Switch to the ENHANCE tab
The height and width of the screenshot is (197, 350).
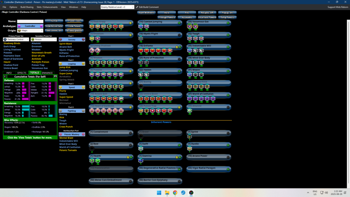(48, 73)
